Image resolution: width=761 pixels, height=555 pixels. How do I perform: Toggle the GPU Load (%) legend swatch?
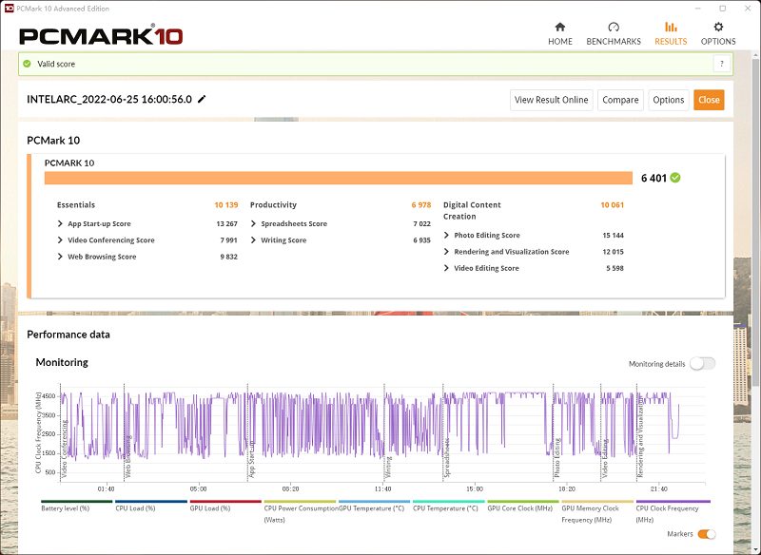(225, 502)
